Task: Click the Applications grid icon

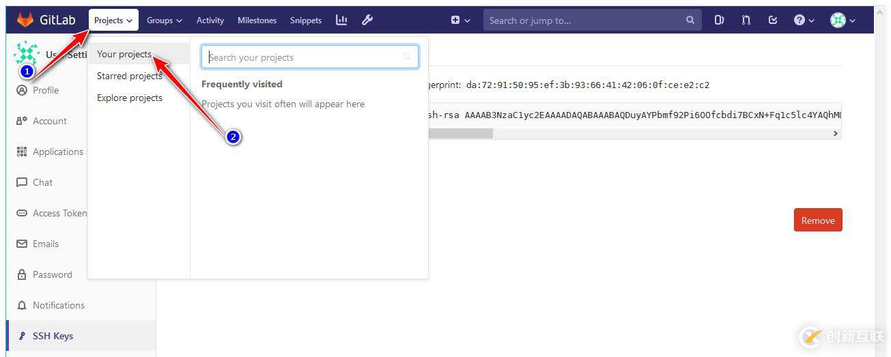Action: (22, 152)
